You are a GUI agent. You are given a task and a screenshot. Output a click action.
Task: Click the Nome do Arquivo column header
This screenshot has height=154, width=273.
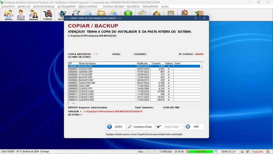pos(87,63)
